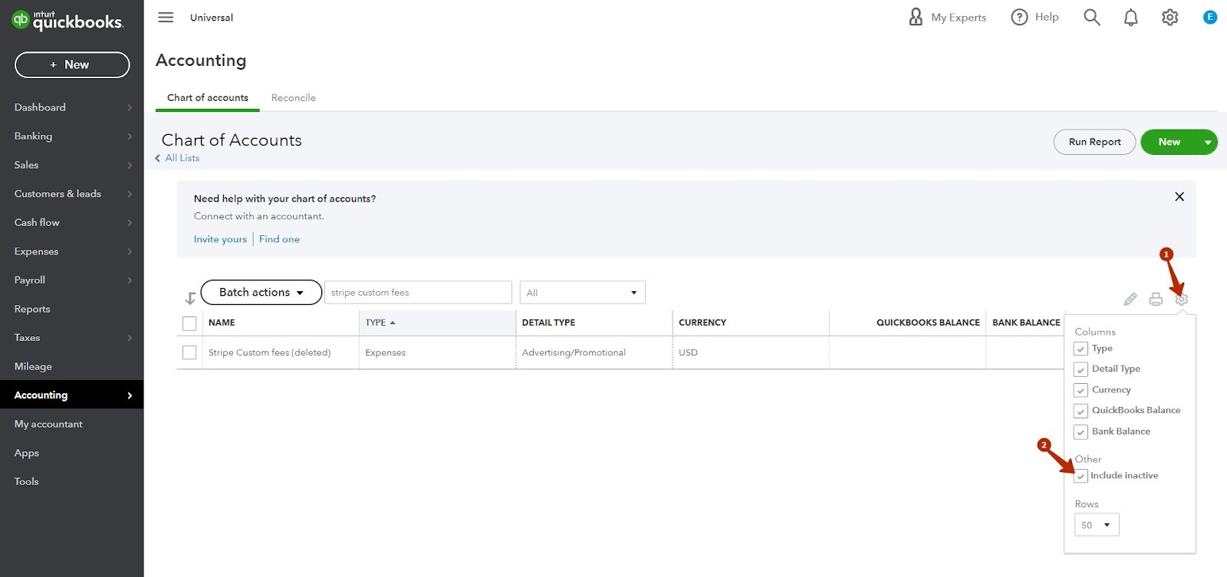Click the Run Report button

click(1094, 142)
